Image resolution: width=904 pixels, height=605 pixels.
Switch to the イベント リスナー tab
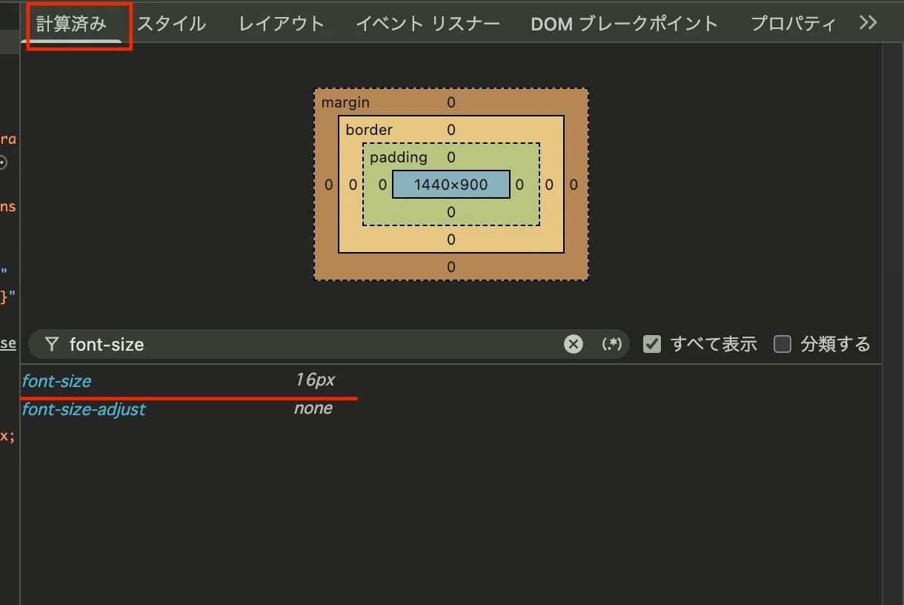(428, 24)
